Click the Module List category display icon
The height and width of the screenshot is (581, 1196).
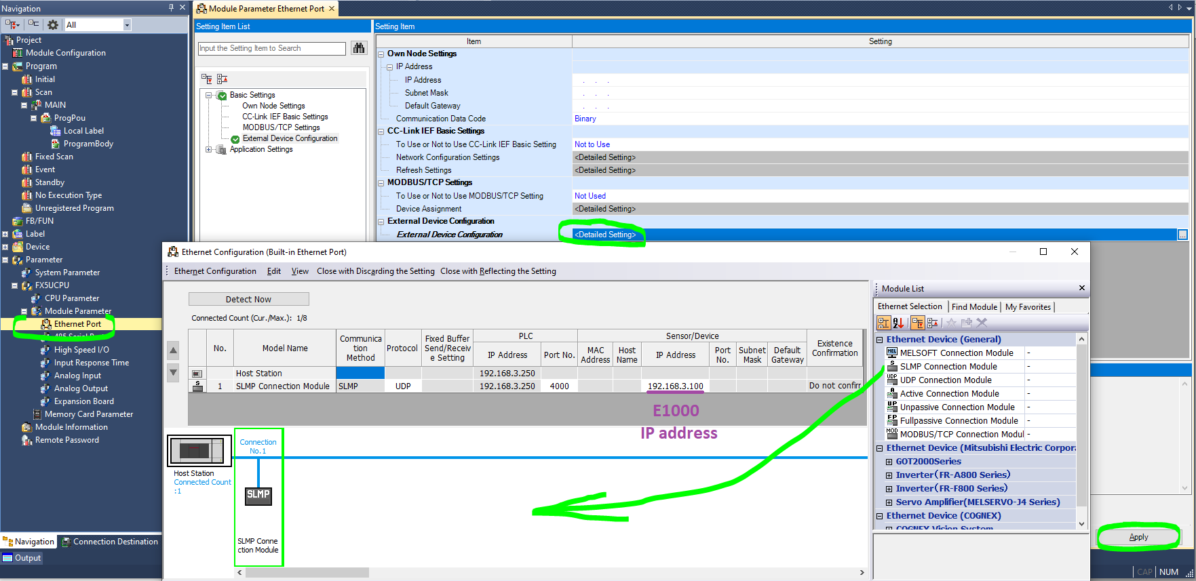tap(884, 323)
